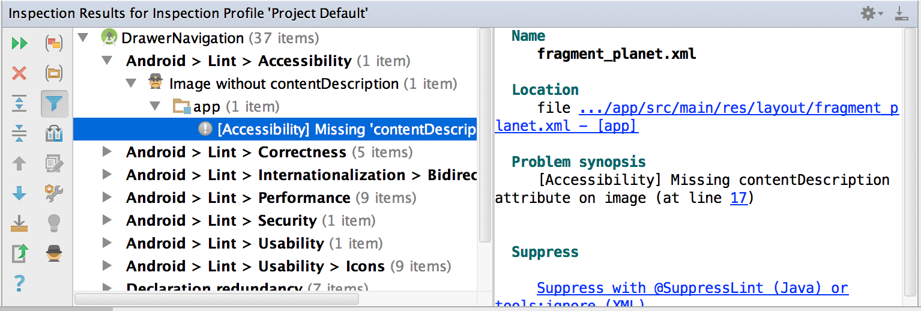Toggle Group by Severity icon
The image size is (921, 311).
(x=54, y=43)
